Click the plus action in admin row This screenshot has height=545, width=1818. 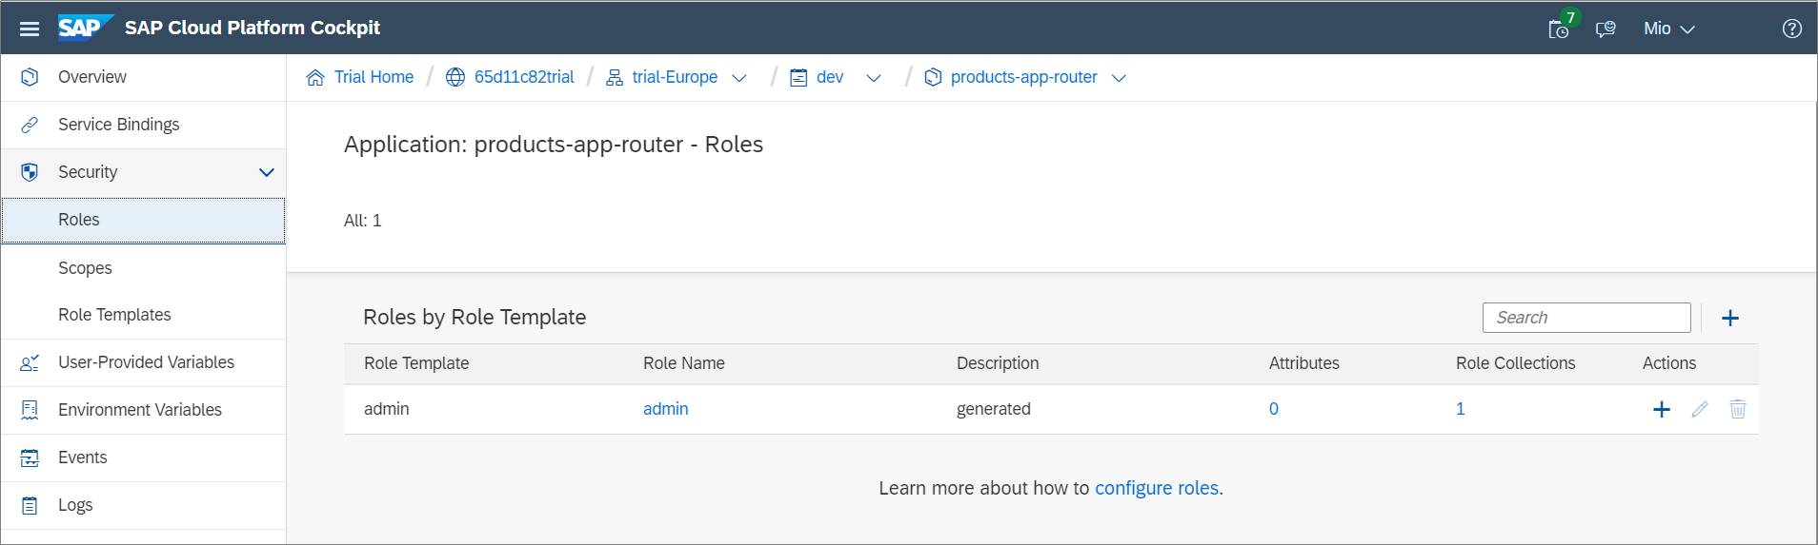(1662, 409)
